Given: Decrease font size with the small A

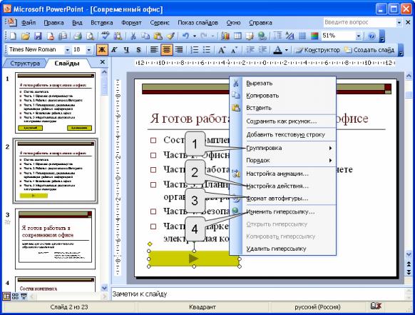Looking at the screenshot, I should coord(234,50).
